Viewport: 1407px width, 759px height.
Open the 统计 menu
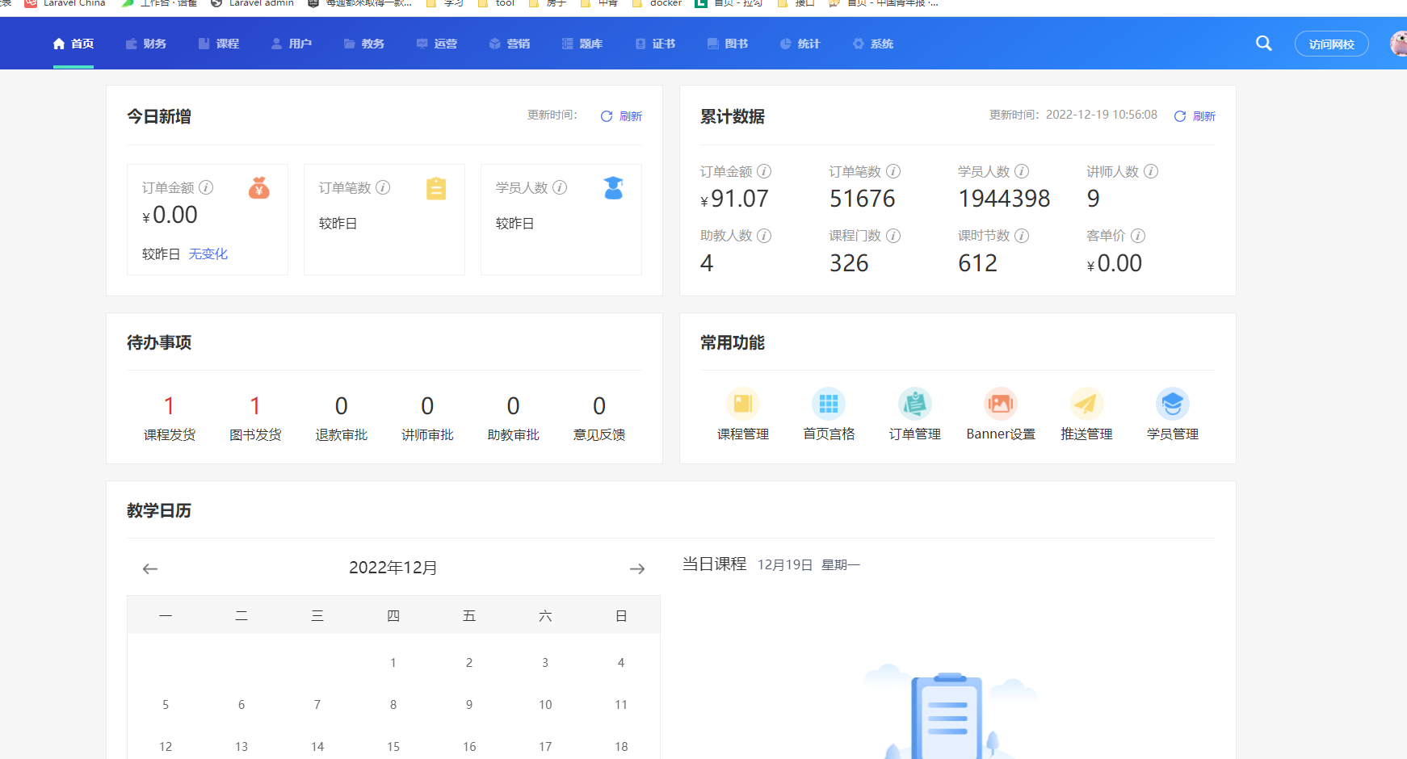800,44
